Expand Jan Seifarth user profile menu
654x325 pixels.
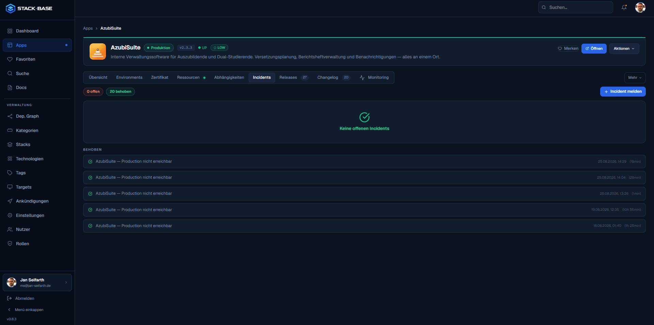(x=37, y=282)
